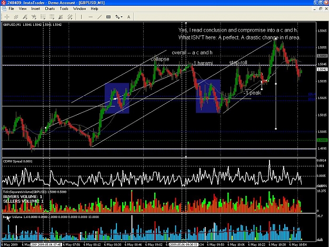Close the inner GBPUSD chart window

tap(326, 8)
